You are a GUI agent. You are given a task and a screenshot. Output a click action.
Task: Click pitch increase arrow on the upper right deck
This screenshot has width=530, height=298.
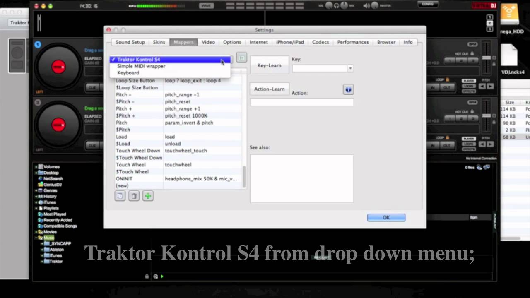tap(490, 86)
